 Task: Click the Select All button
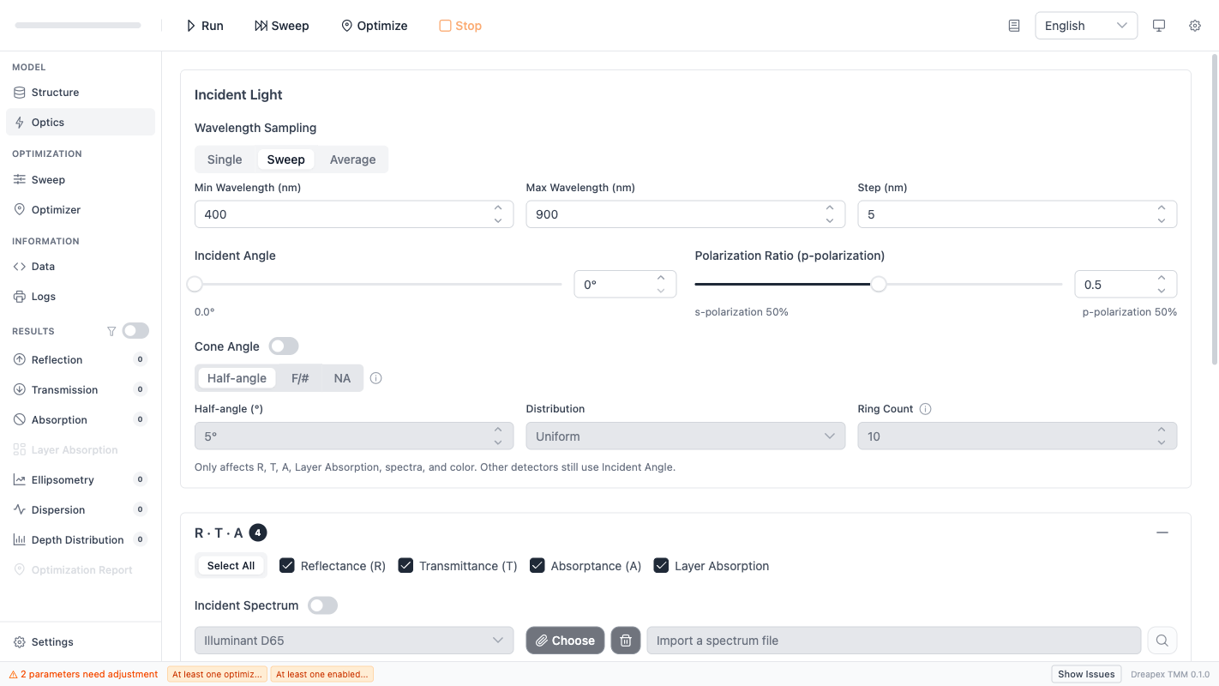click(231, 566)
